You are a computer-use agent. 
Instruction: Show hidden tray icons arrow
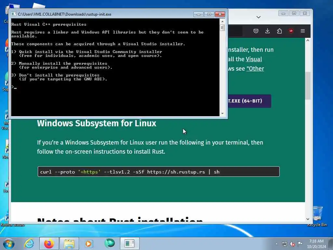[276, 244]
